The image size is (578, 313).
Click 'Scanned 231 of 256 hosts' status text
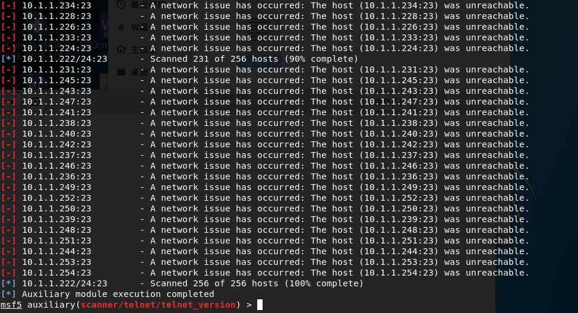[214, 59]
